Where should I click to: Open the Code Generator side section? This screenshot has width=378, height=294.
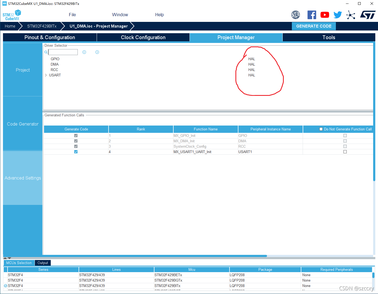[x=23, y=124]
